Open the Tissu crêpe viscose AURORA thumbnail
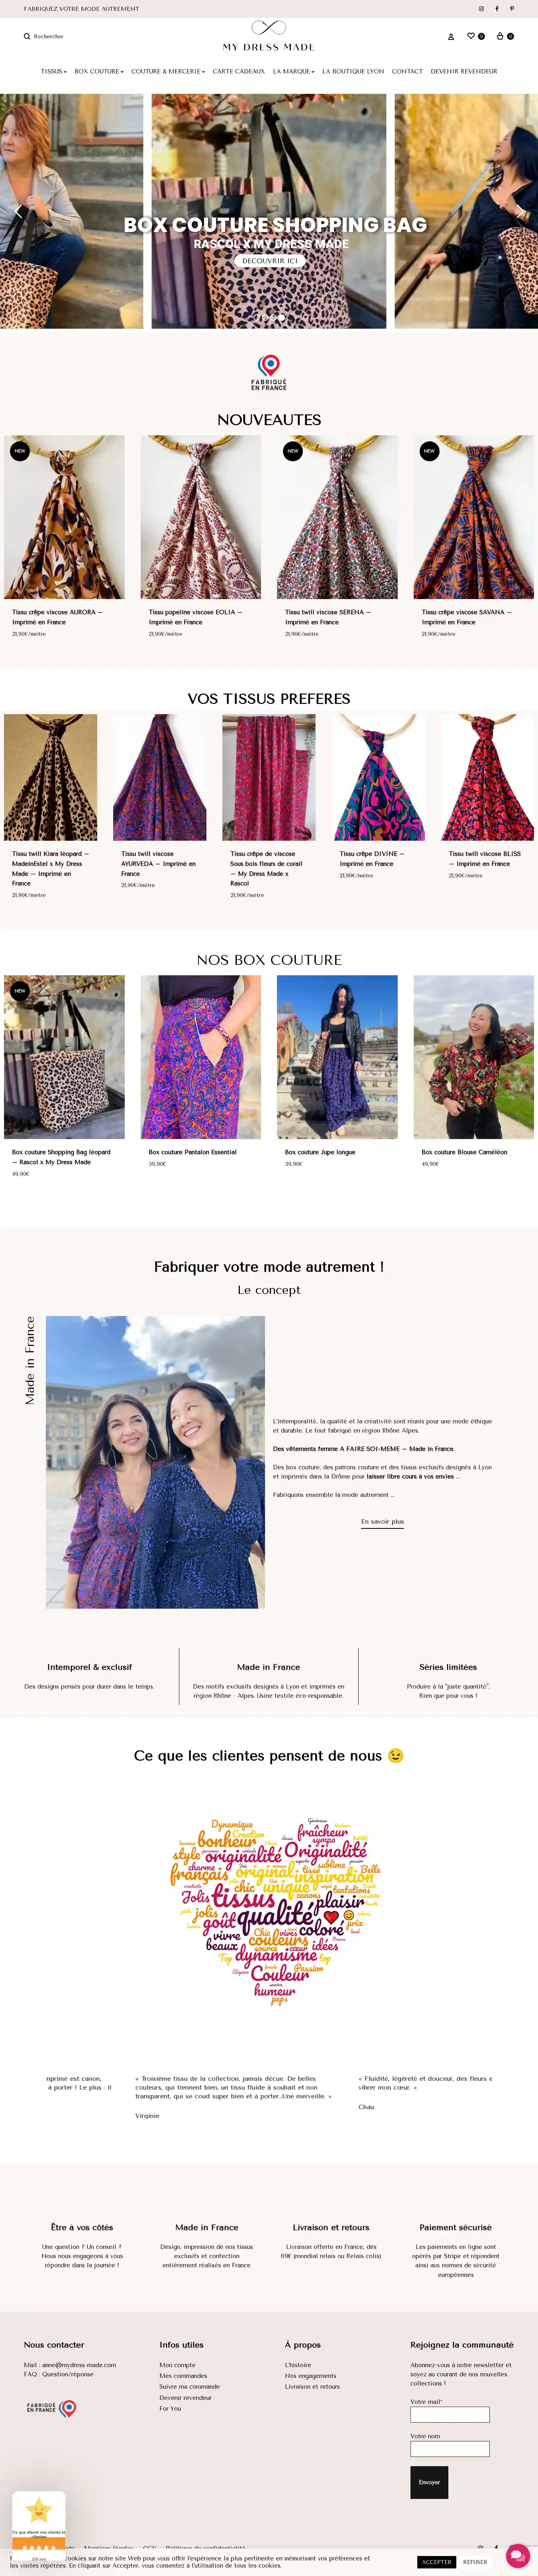 tap(64, 517)
